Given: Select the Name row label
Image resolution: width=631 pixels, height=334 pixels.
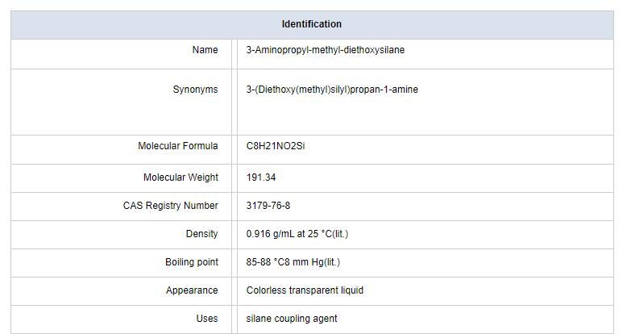Looking at the screenshot, I should click(x=205, y=50).
